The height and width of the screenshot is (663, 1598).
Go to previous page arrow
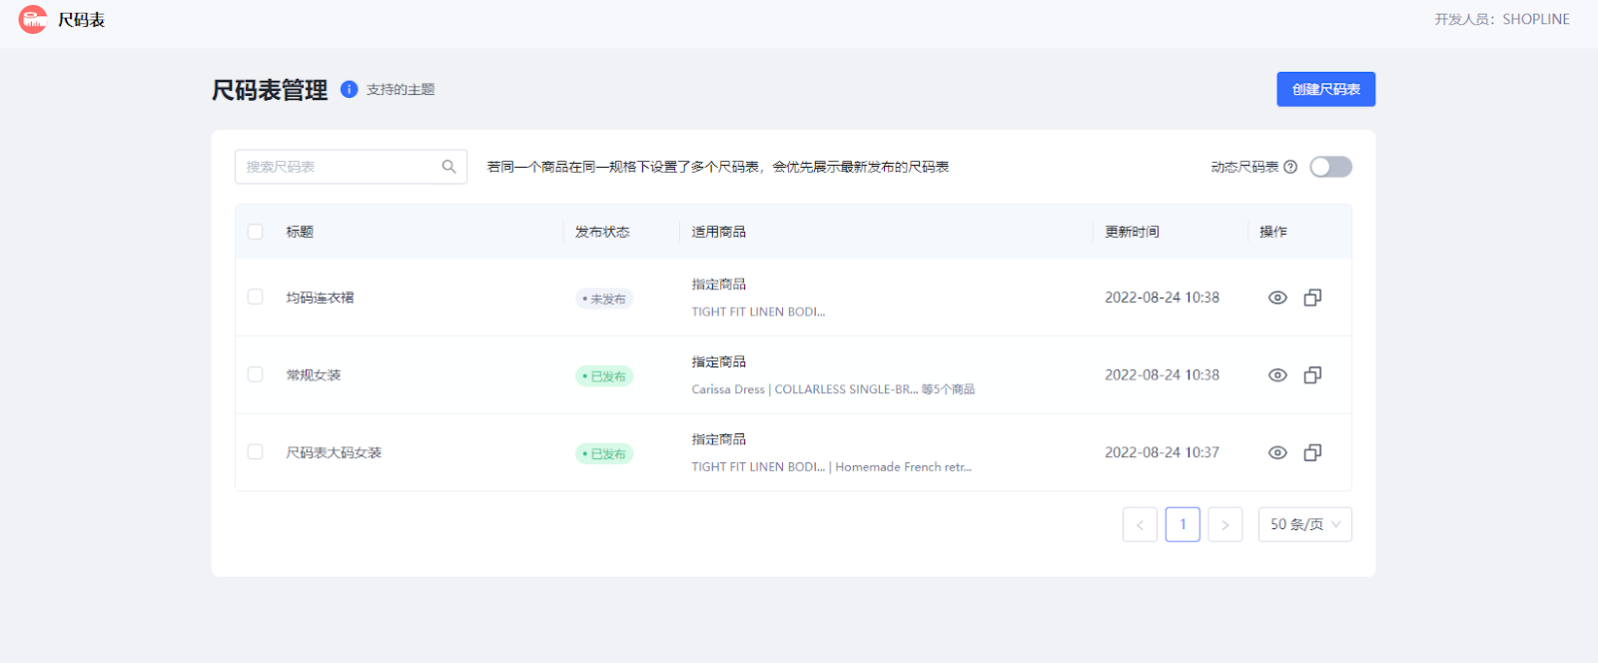tap(1140, 524)
